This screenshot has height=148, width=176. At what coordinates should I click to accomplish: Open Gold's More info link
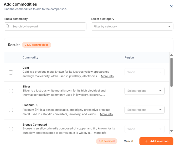click(x=107, y=76)
